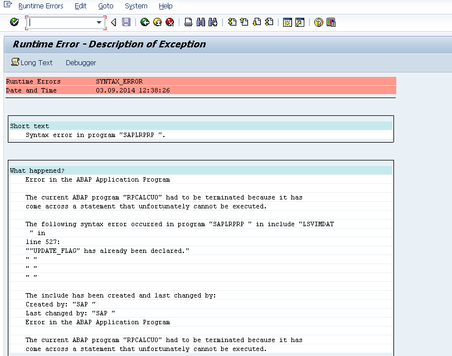The width and height of the screenshot is (452, 356).
Task: Click the Save diskette icon
Action: coord(127,22)
